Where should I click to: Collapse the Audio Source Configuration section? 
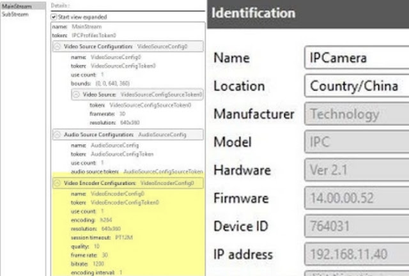[x=57, y=135]
